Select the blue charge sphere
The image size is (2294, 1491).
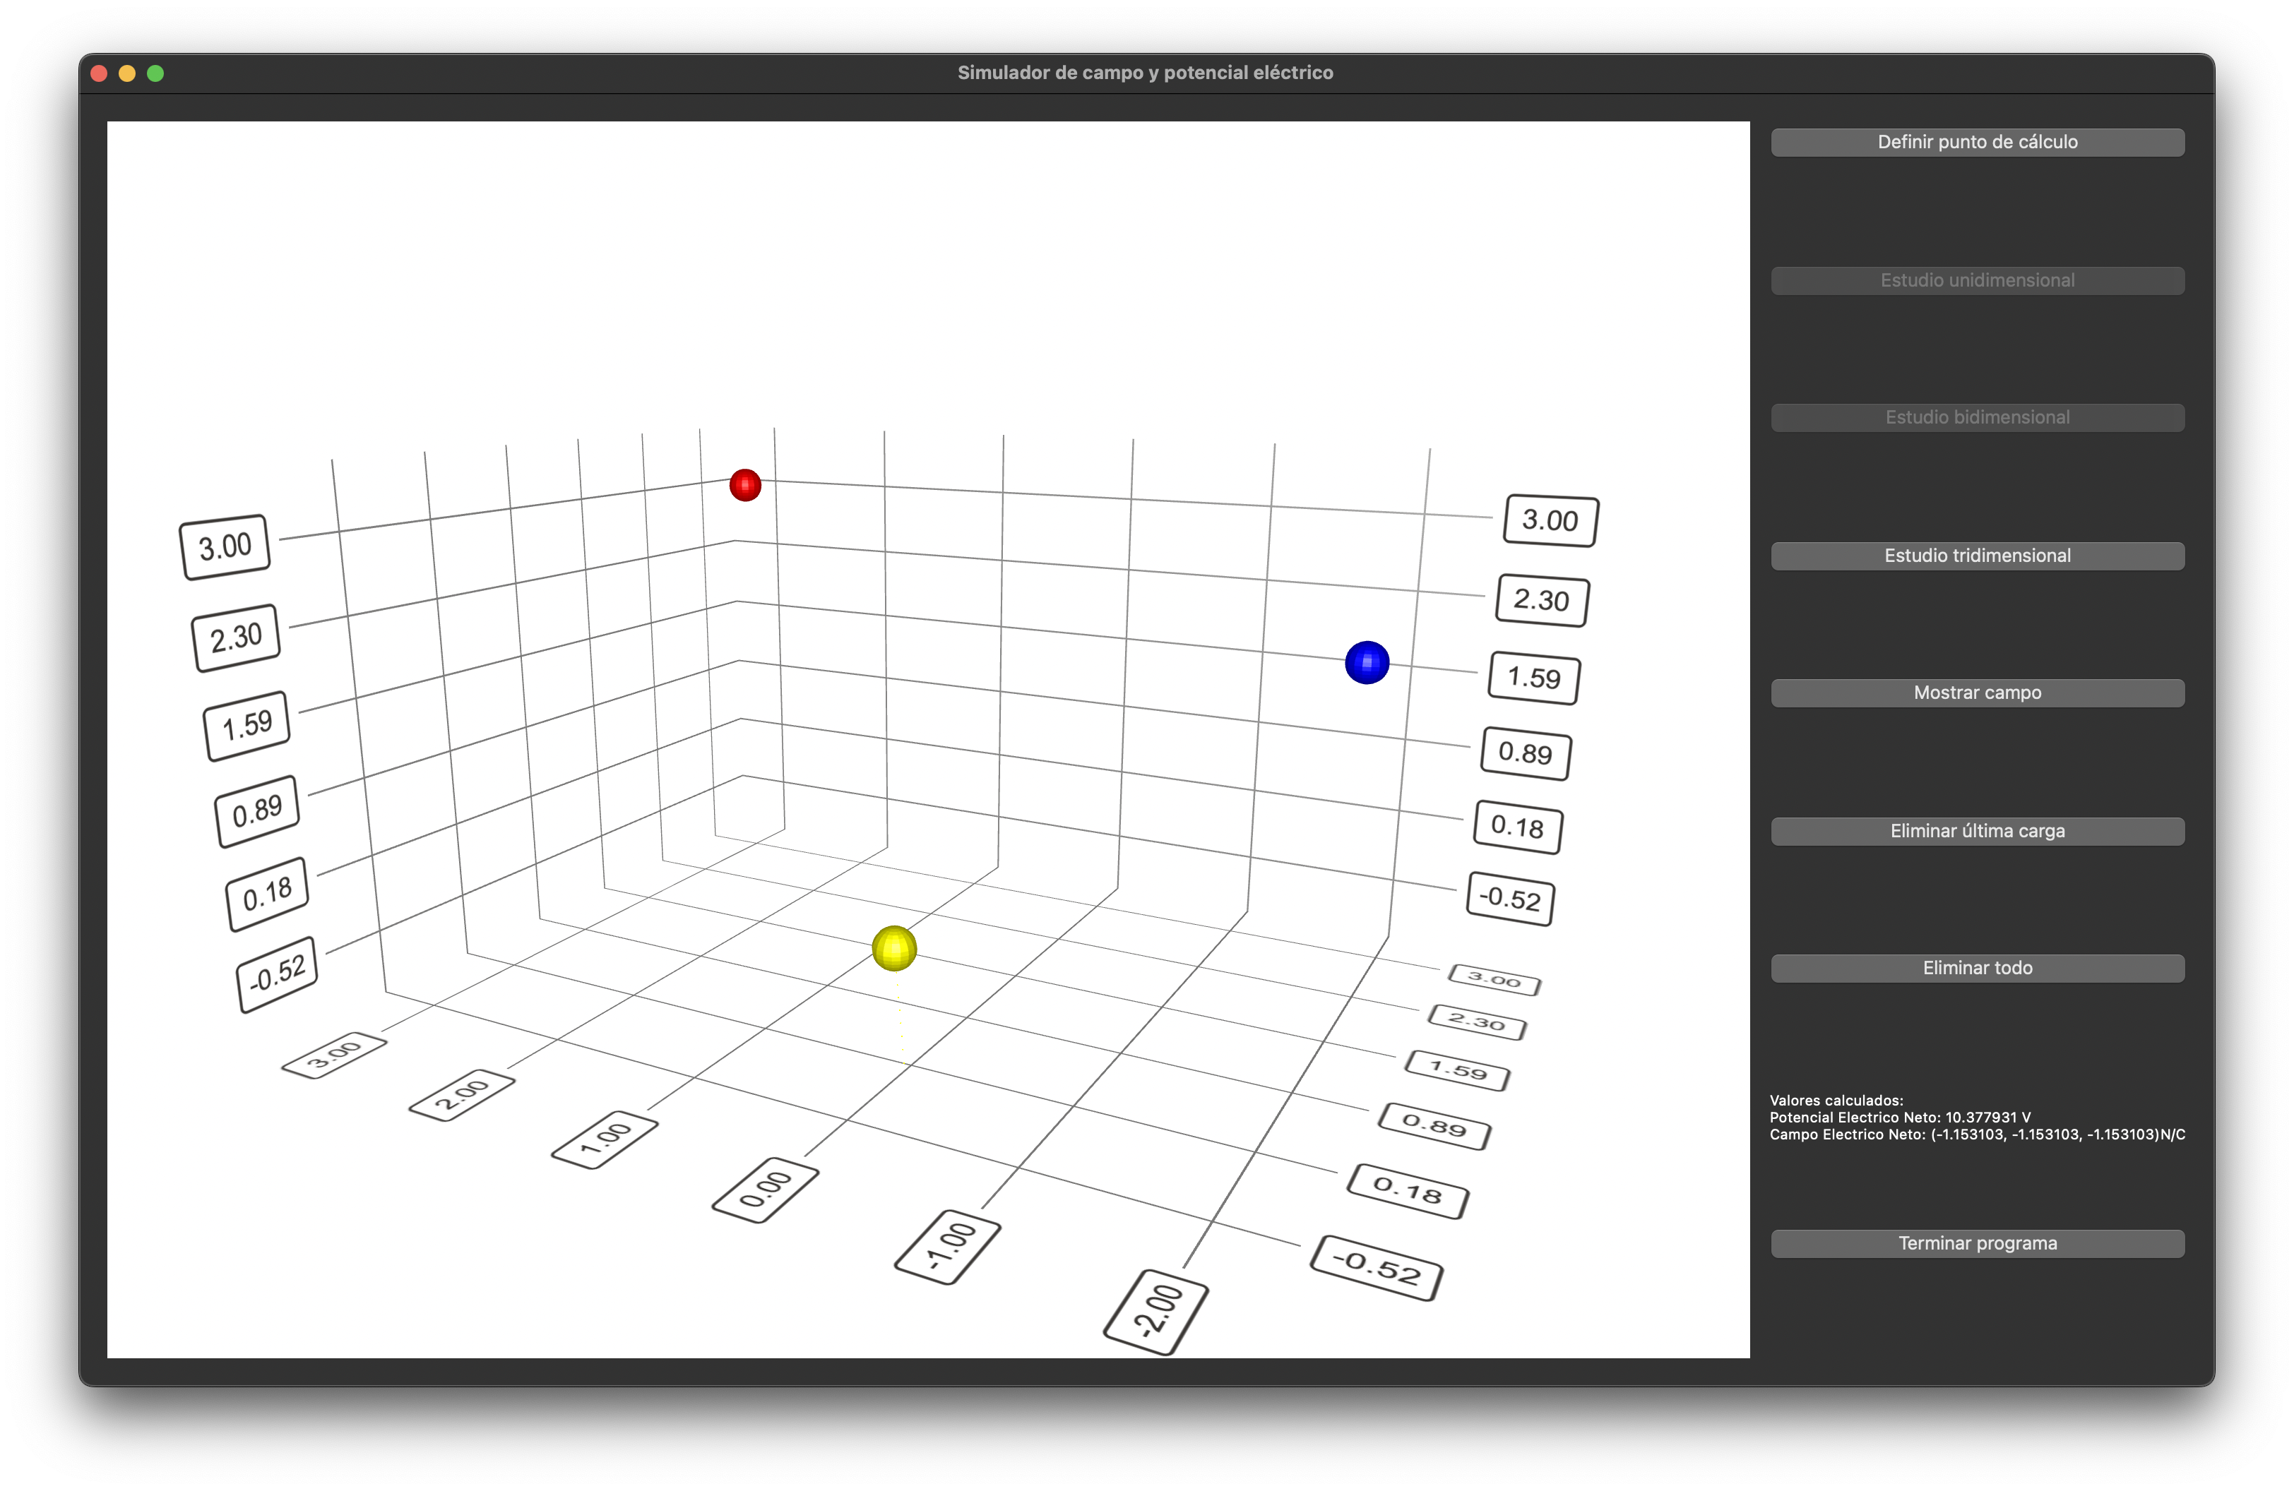1367,663
